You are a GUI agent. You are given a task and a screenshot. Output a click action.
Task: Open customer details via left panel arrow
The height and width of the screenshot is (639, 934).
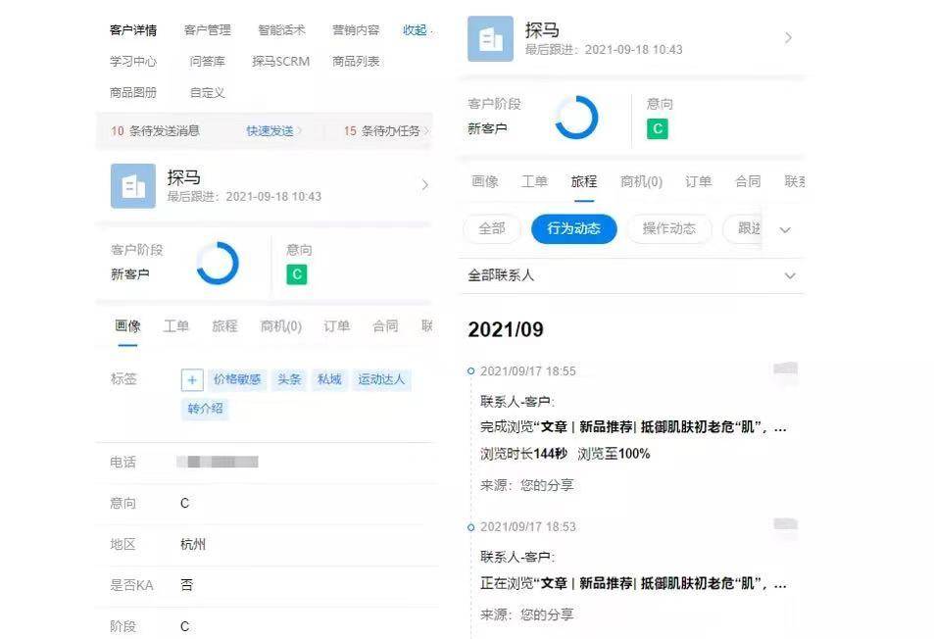[424, 184]
